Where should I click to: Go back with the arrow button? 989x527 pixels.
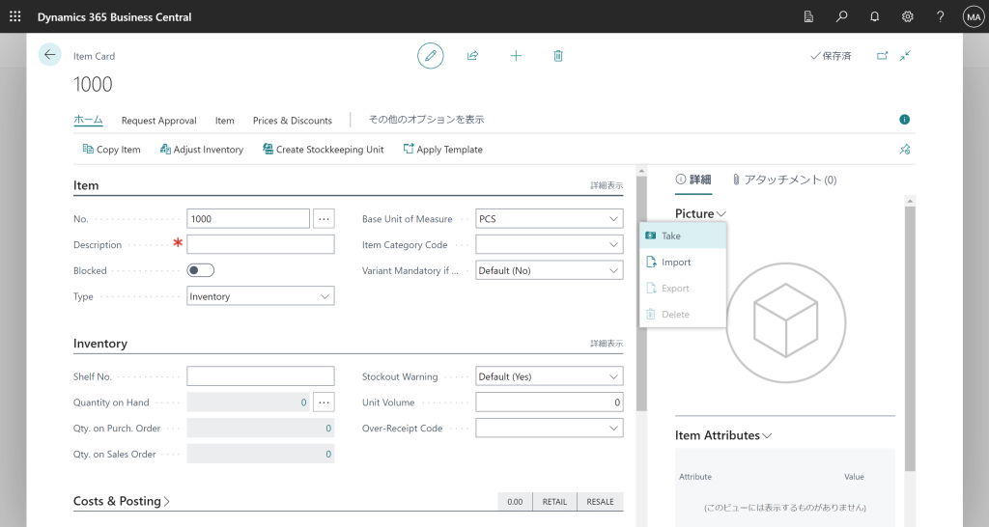pos(50,55)
